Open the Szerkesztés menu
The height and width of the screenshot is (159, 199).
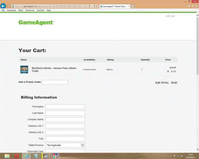pos(11,10)
